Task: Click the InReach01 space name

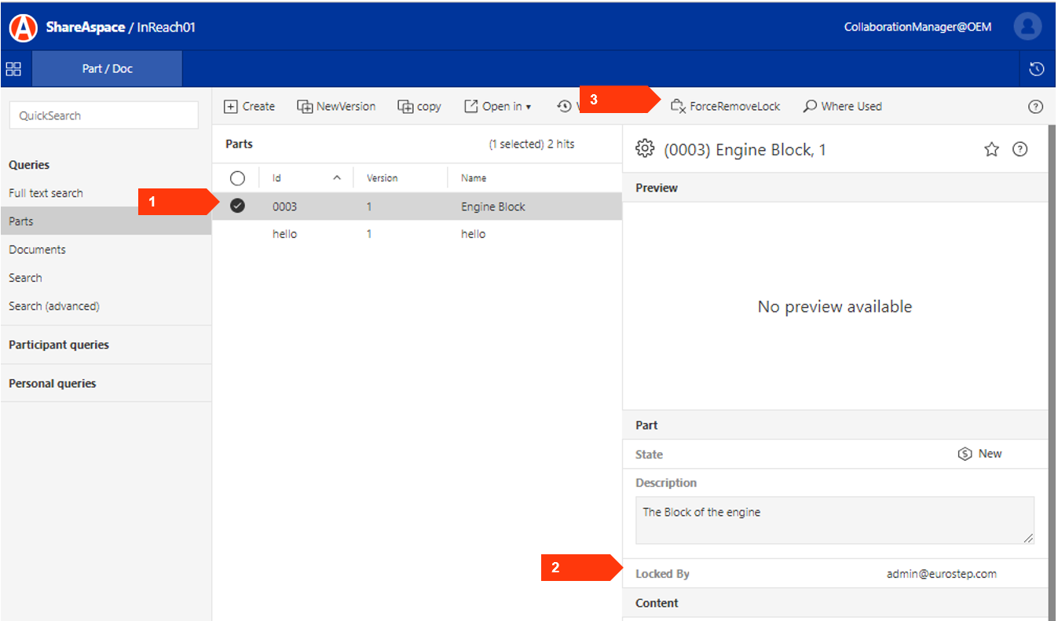Action: pos(166,27)
